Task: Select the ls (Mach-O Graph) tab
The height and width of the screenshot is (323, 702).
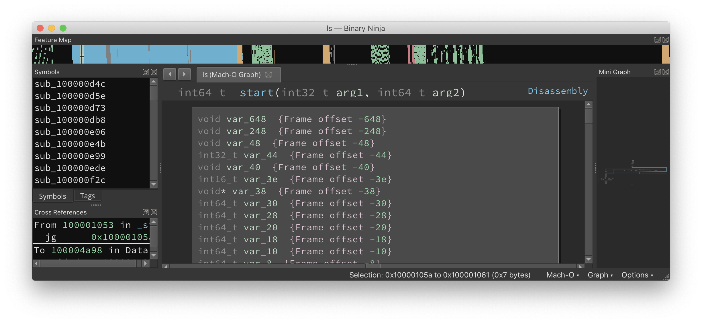Action: (x=232, y=74)
